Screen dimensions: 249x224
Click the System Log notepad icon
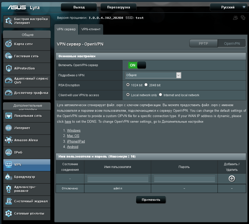coord(9,201)
